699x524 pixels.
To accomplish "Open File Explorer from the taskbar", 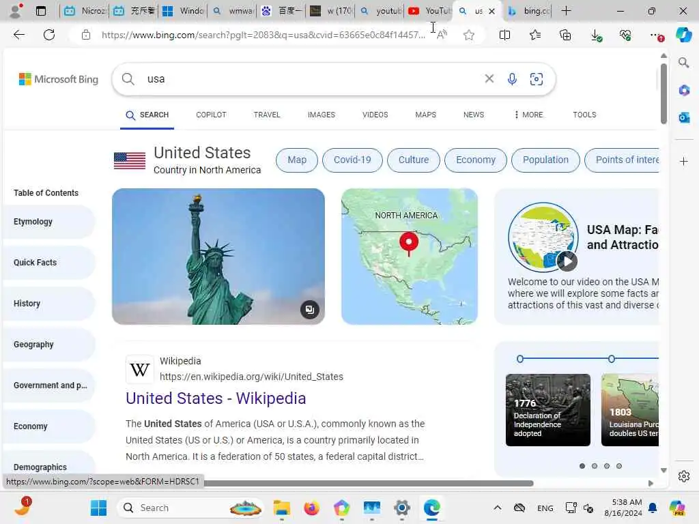I will tap(282, 508).
